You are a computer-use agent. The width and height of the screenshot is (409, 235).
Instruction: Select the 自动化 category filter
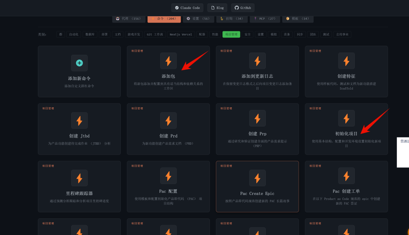pyautogui.click(x=73, y=34)
